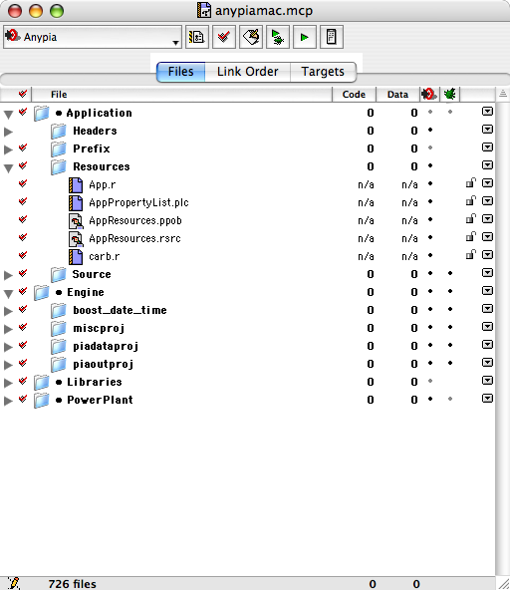Viewport: 510px width, 590px height.
Task: Switch to the Targets tab
Action: [x=323, y=72]
